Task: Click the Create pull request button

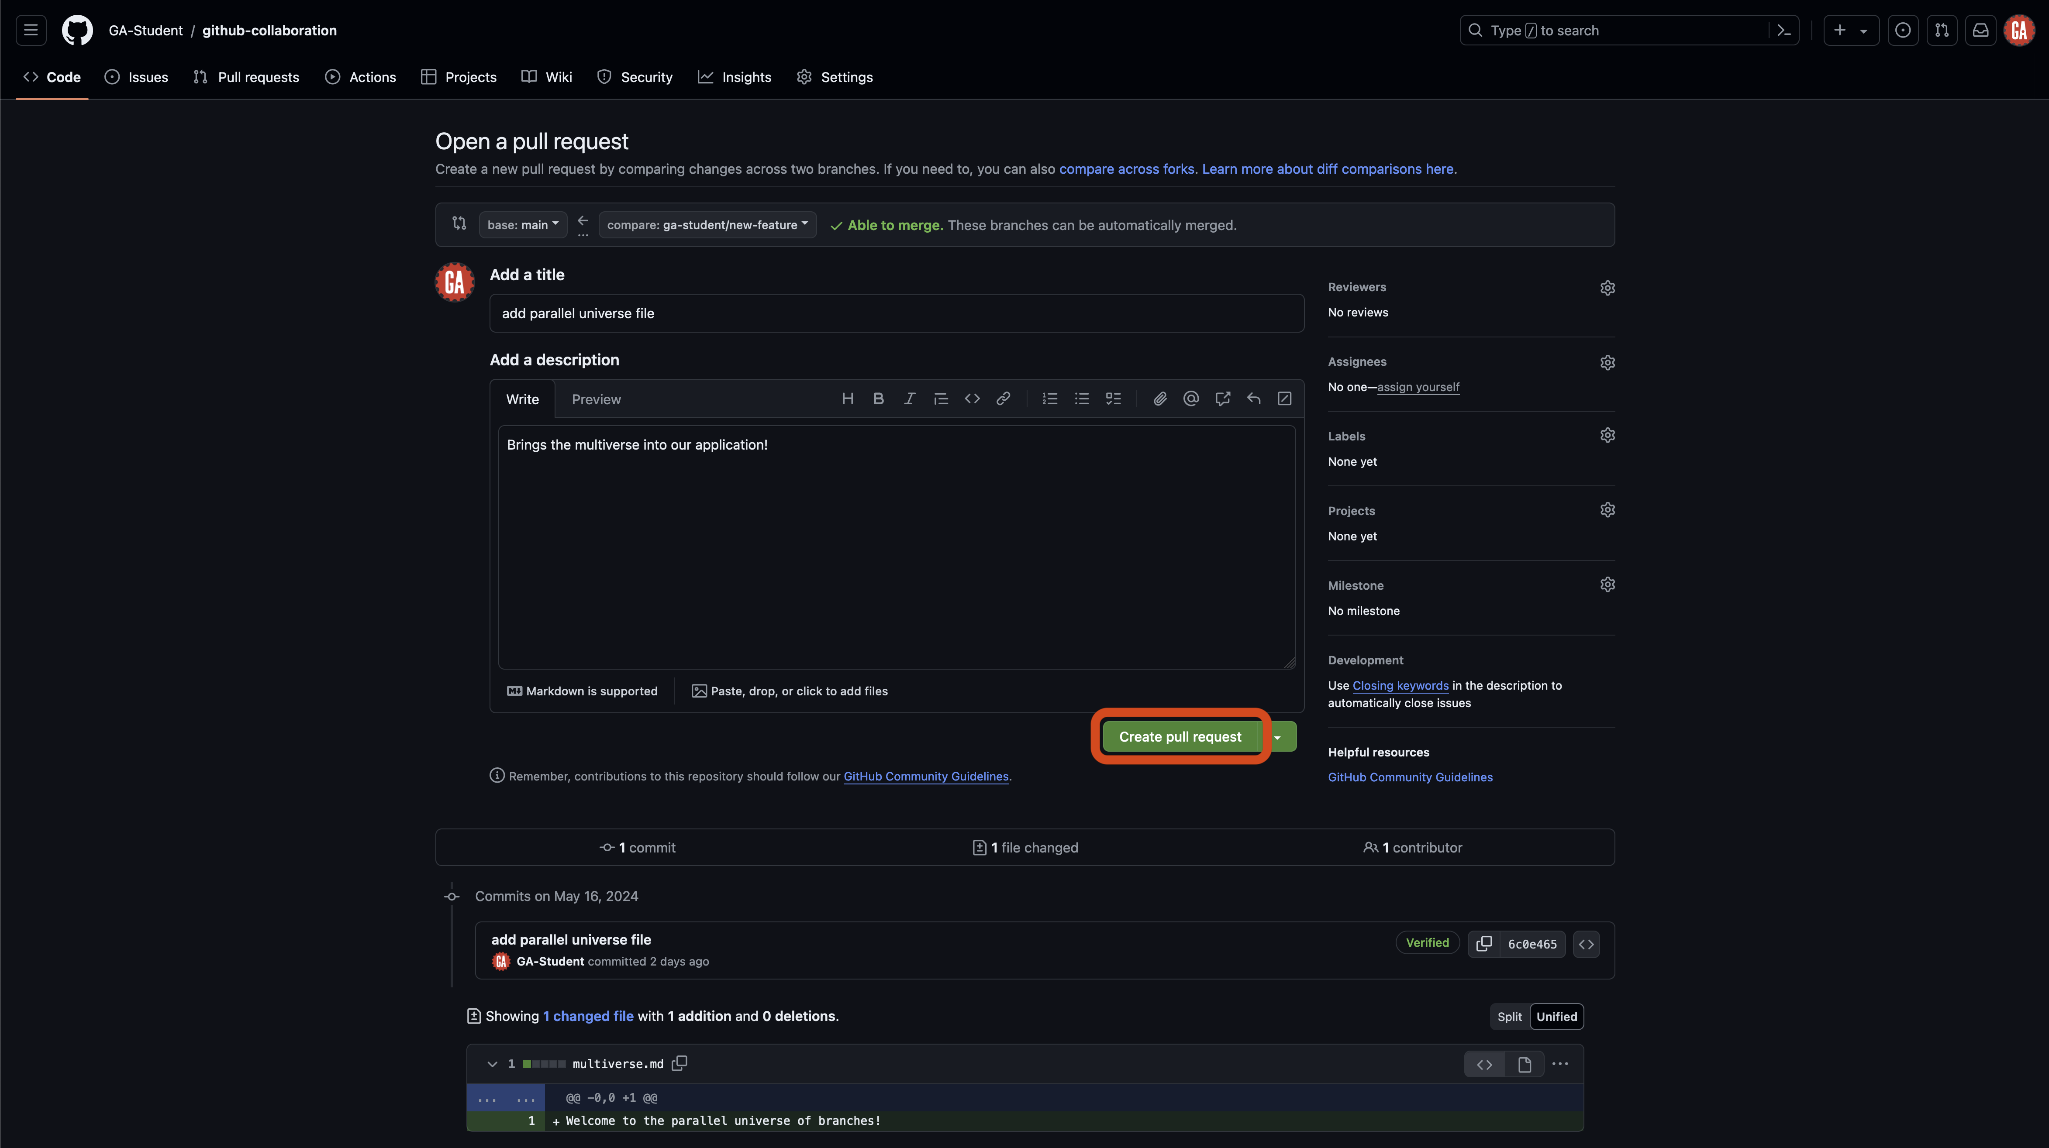Action: tap(1180, 736)
